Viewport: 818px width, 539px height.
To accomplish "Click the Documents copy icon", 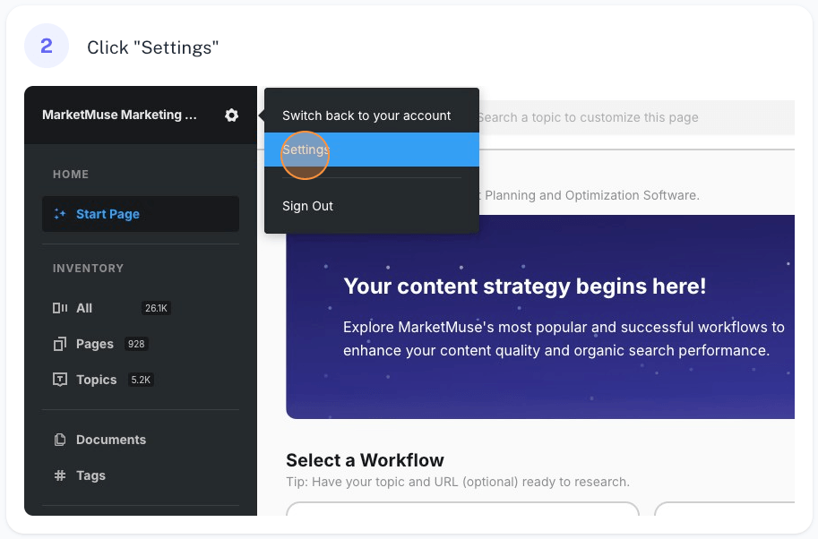I will point(60,440).
